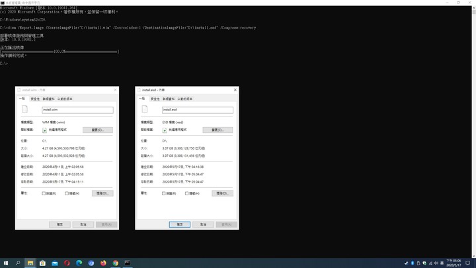476x268 pixels.
Task: Click file icon in install.wim properties
Action: coord(25,109)
